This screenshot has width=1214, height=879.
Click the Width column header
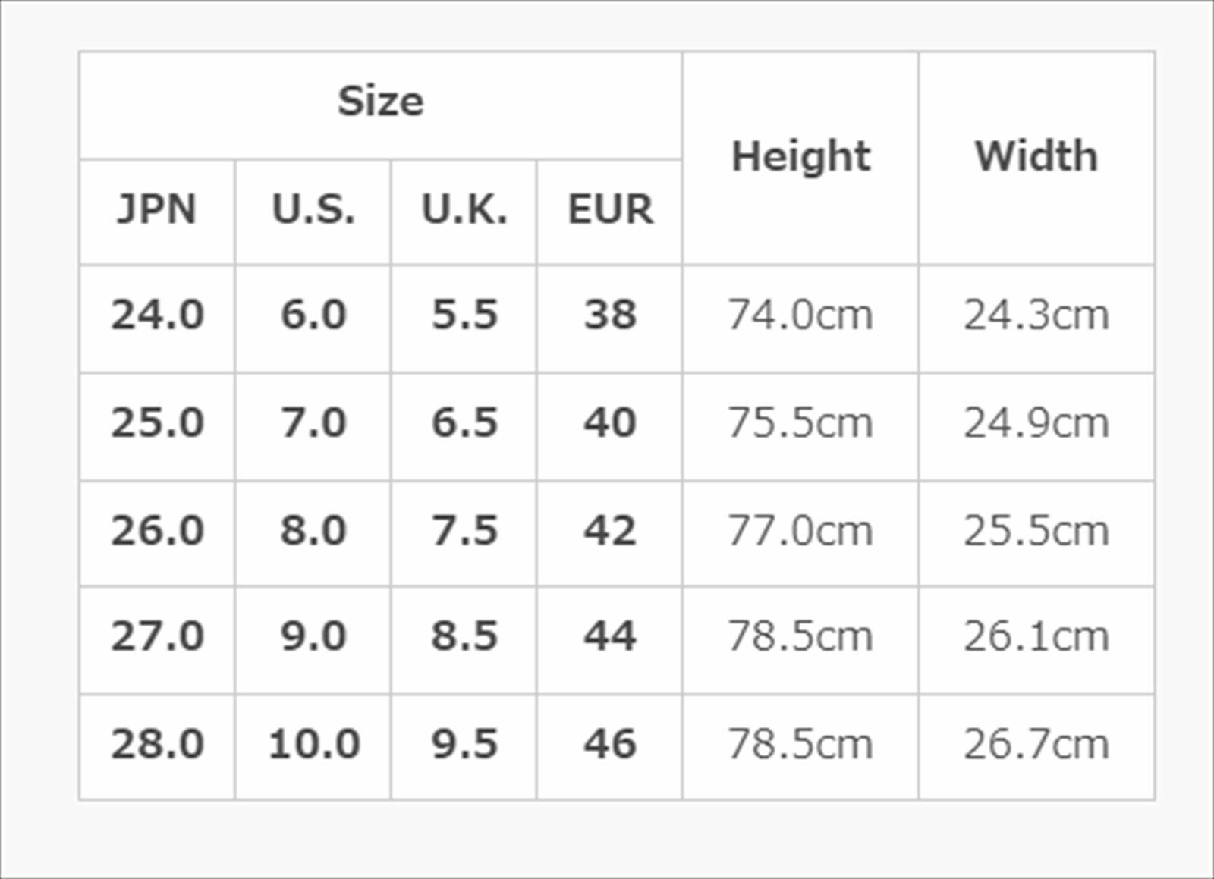click(1036, 159)
